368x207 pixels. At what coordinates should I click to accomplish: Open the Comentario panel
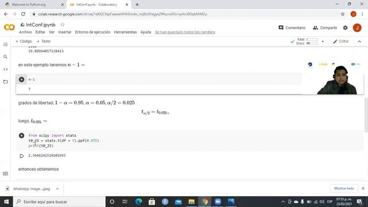(x=292, y=28)
